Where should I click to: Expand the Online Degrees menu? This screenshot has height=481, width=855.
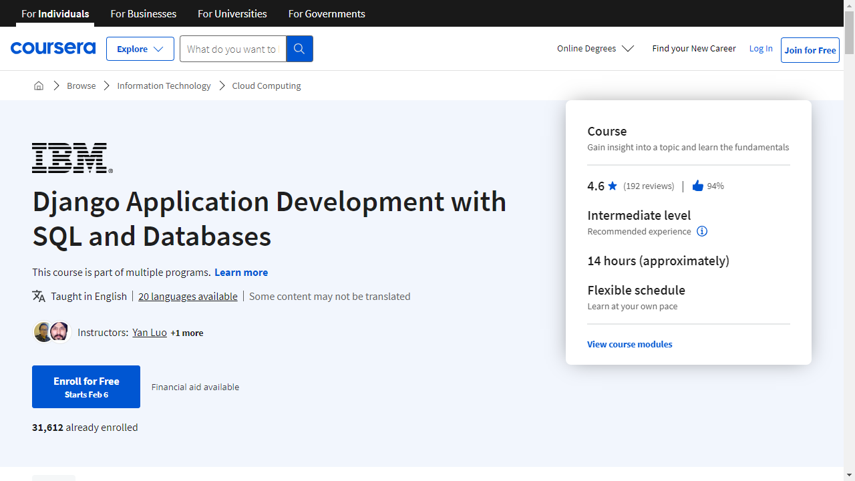(595, 48)
